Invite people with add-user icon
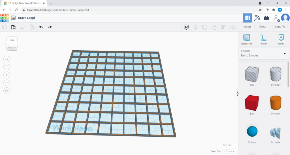290x155 pixels. 276,18
